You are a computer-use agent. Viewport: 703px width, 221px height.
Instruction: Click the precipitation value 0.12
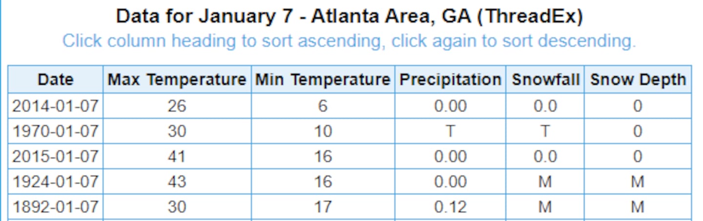(x=450, y=207)
